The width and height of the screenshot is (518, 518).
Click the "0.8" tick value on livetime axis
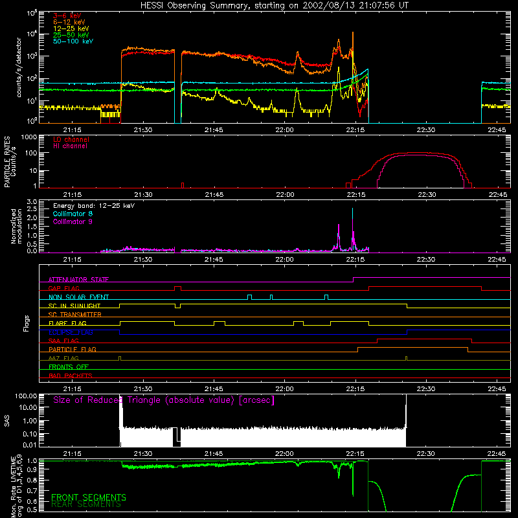click(x=32, y=480)
